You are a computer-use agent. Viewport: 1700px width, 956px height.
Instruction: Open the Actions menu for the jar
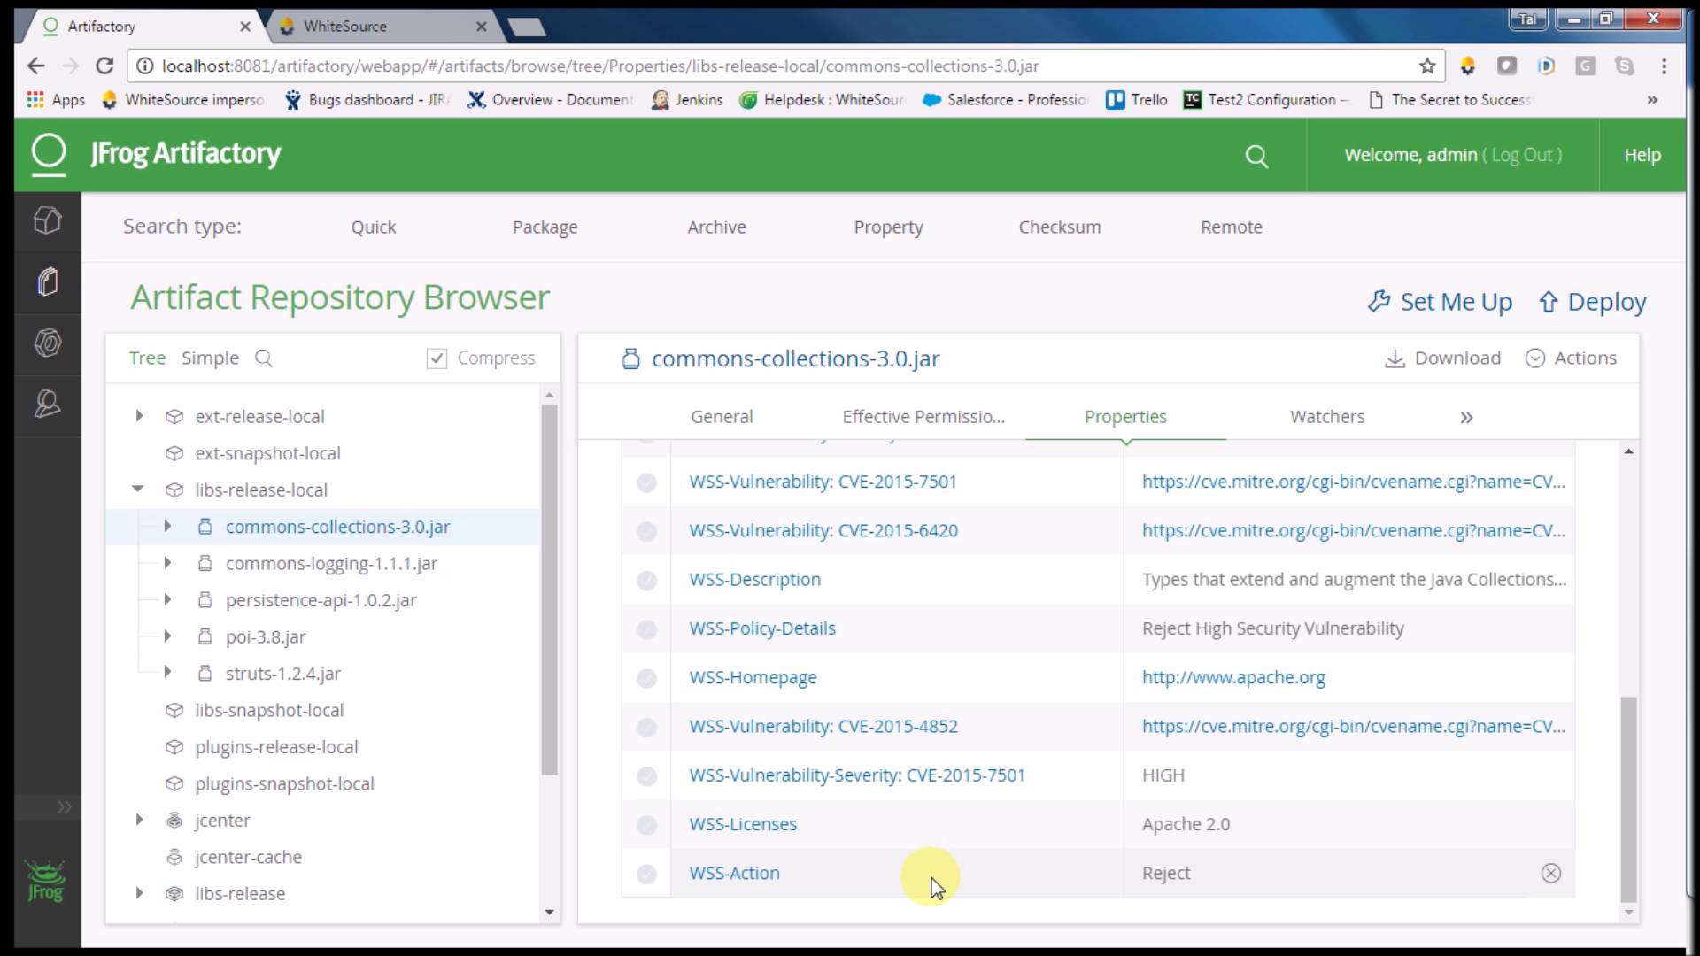1572,358
